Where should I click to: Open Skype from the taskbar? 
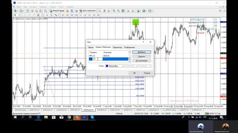click(x=92, y=117)
